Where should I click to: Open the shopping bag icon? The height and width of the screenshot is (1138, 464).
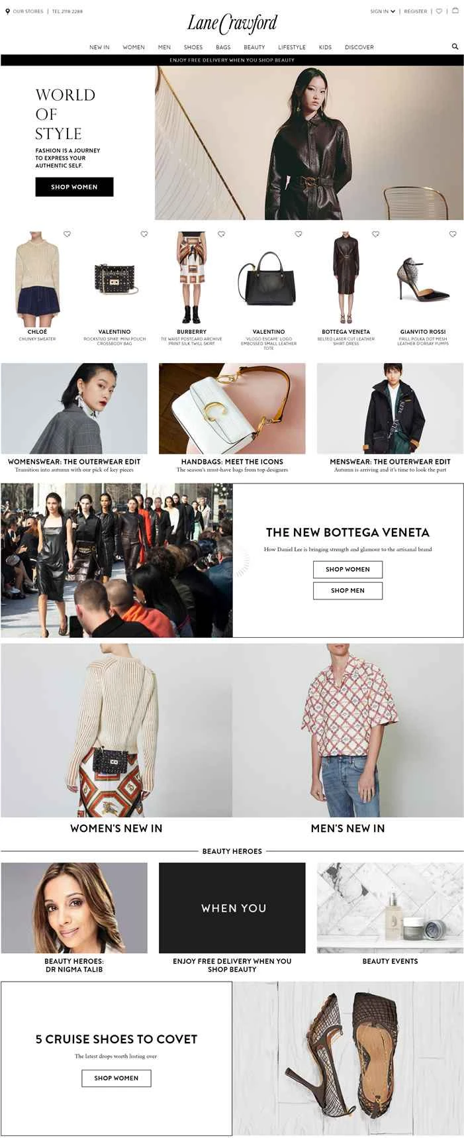[455, 11]
